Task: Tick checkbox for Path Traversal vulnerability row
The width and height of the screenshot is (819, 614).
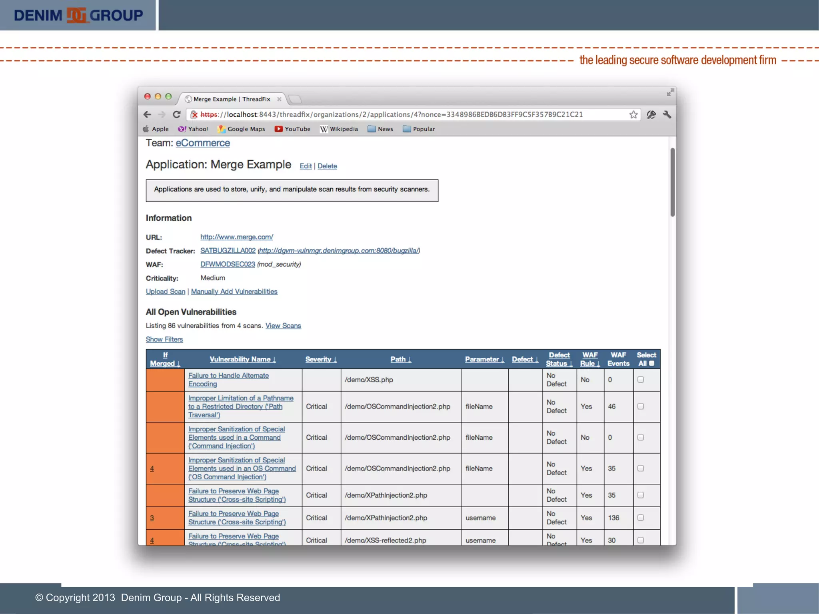Action: coord(641,406)
